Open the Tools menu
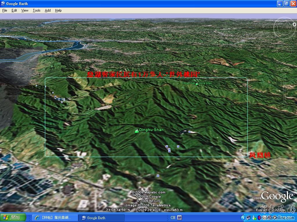 [x=37, y=10]
